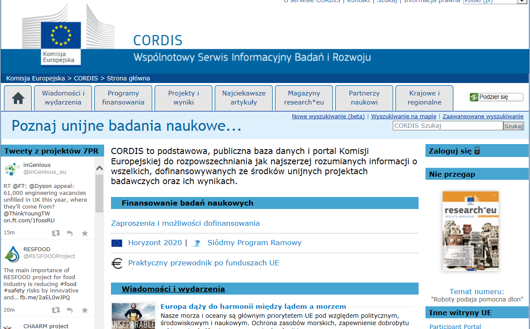Click into the CORDIS Szukaj search field
Screen dimensions: 530x329
click(448, 126)
